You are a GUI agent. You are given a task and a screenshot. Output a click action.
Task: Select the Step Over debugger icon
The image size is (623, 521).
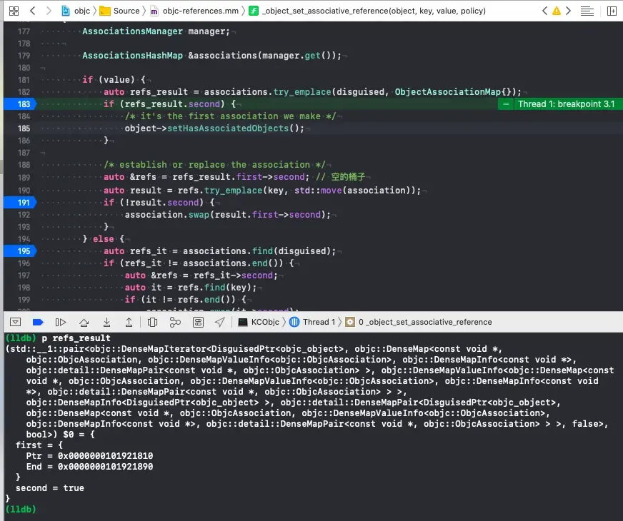(x=84, y=322)
